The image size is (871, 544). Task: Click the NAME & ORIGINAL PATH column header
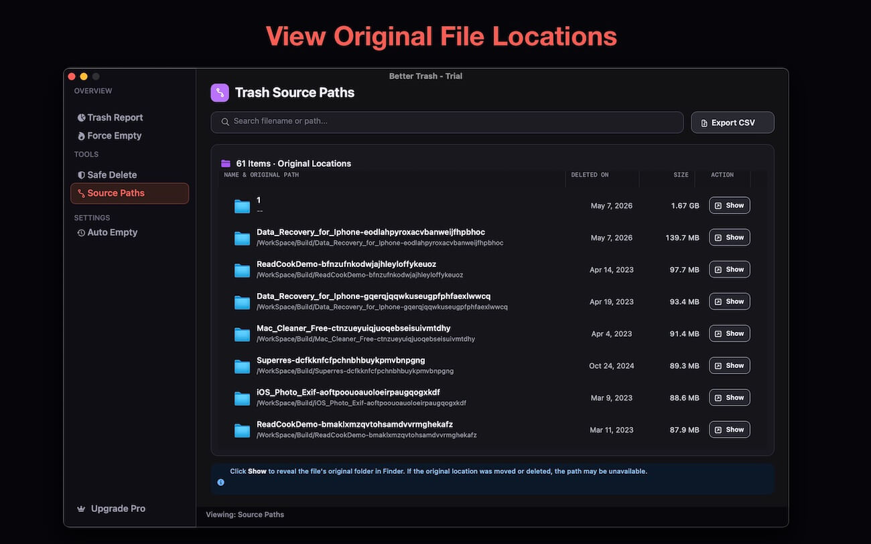[x=261, y=175]
